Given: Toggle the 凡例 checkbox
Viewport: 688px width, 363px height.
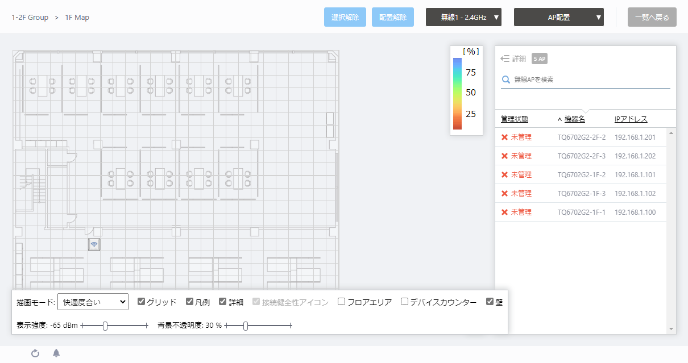Looking at the screenshot, I should [x=189, y=302].
